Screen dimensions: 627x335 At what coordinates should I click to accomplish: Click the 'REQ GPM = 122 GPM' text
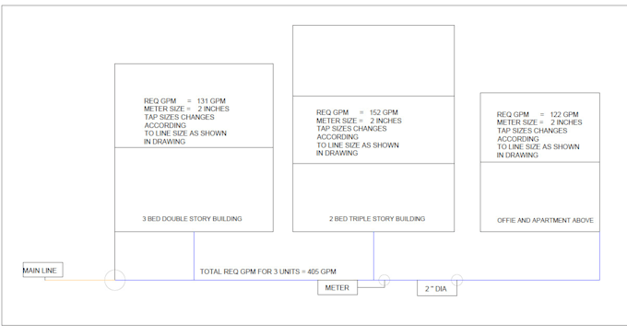click(538, 115)
